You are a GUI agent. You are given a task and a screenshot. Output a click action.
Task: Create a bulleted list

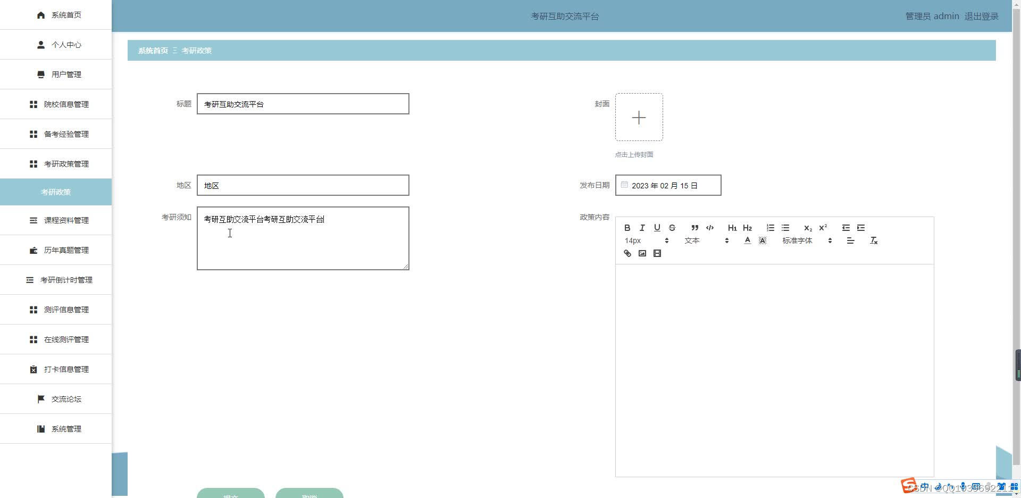coord(785,228)
